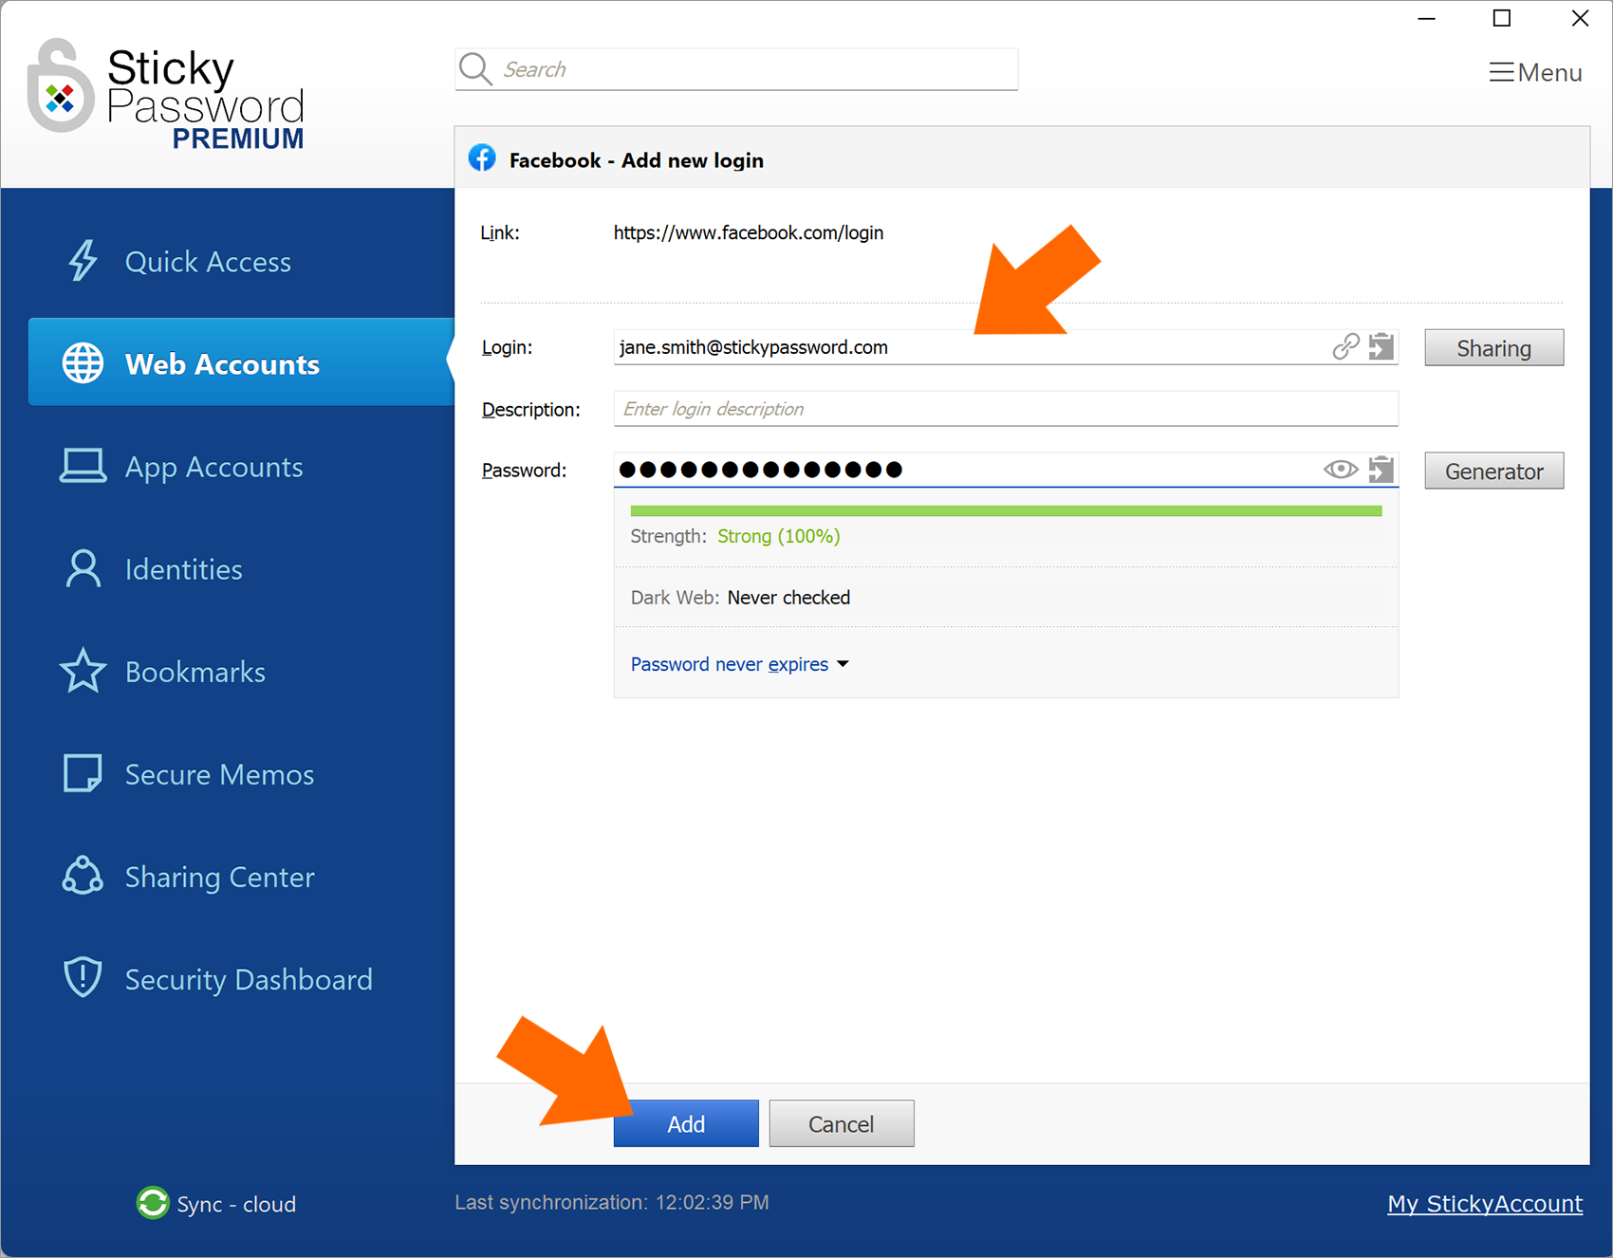This screenshot has width=1613, height=1258.
Task: Click the Description input field
Action: 1006,409
